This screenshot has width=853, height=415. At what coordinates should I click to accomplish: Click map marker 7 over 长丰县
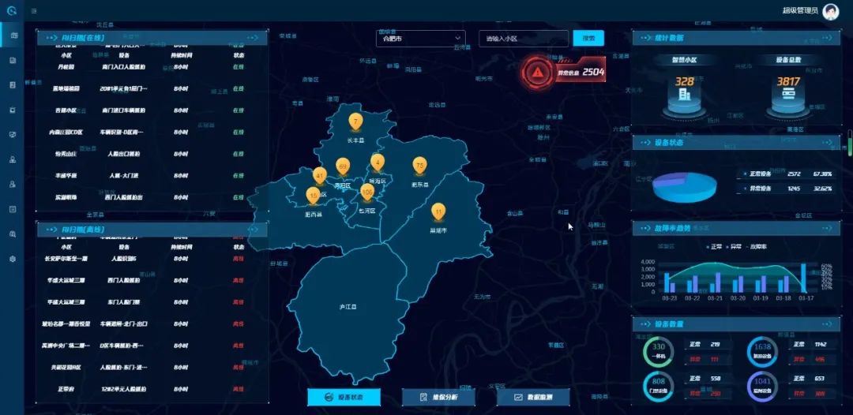click(x=355, y=123)
